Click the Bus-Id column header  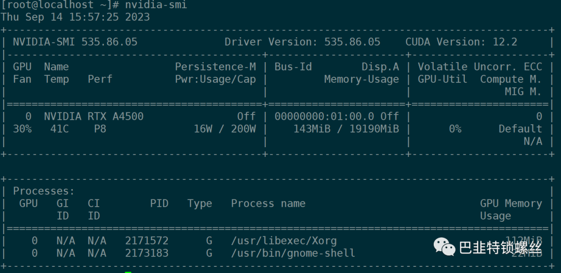[x=293, y=67]
